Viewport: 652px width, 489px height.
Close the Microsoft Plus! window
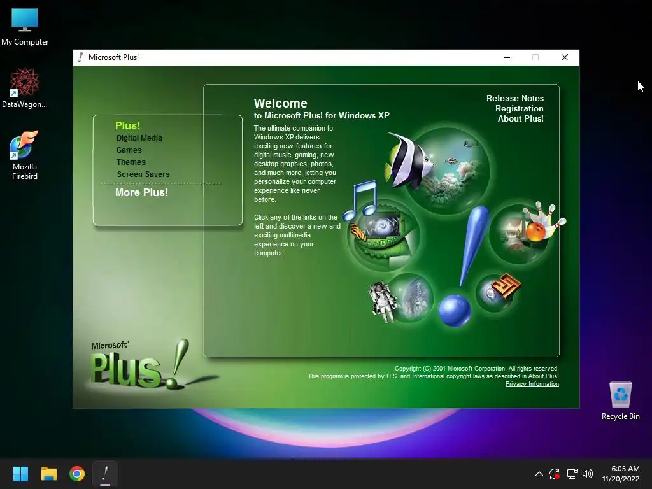coord(564,57)
